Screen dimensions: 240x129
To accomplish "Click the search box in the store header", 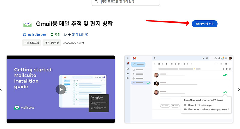I will coord(126,2).
